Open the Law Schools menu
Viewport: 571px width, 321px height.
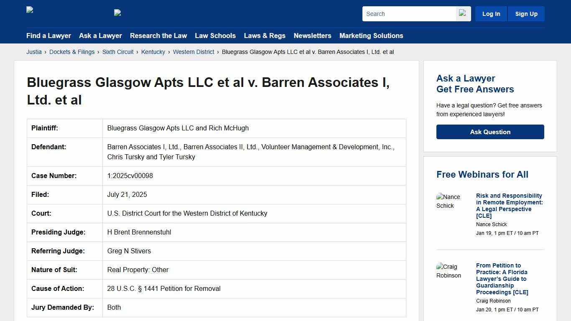tap(215, 36)
